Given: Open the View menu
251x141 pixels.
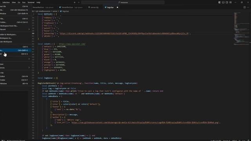Looking at the screenshot, I should point(14,2).
